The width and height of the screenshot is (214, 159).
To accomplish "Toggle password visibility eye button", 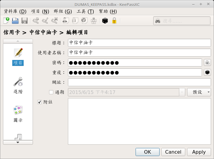I will (207, 63).
